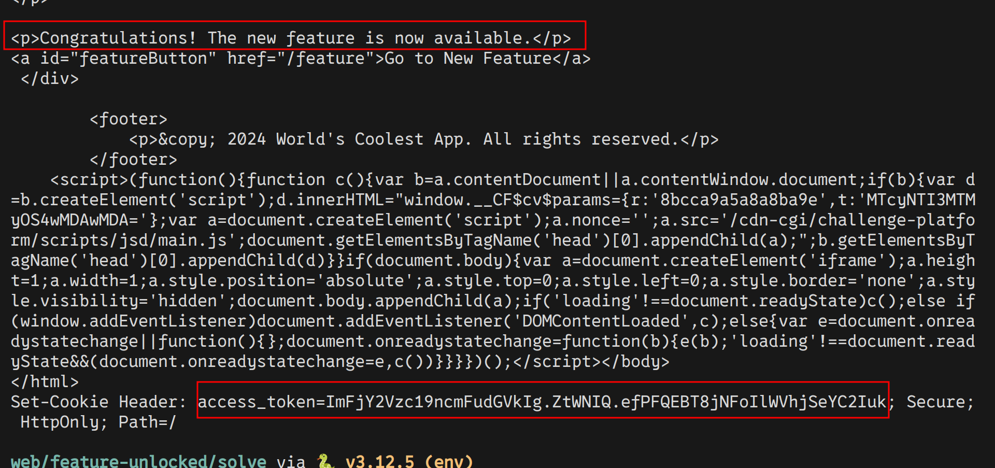The image size is (995, 468).
Task: Click the "Set-Cookie Header:" label
Action: 98,402
